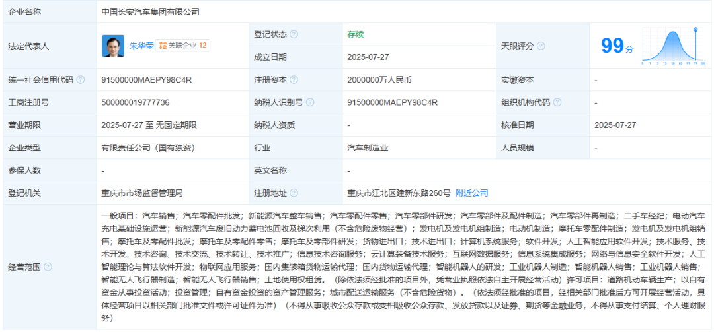Click industry value 汽车制造业
Image resolution: width=714 pixels, height=332 pixels.
368,148
